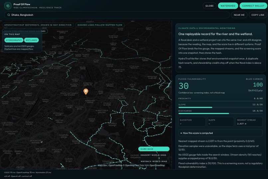Viewport: 268px width, 179px height.
Task: Copy link to this view
Action: pos(258,15)
